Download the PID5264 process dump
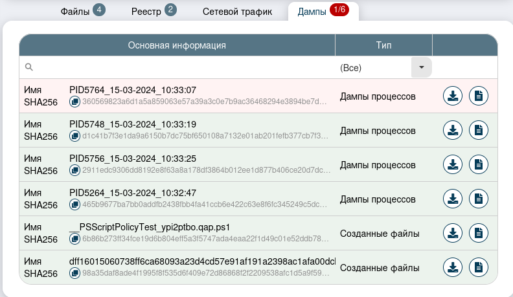513x297 pixels. (x=453, y=199)
